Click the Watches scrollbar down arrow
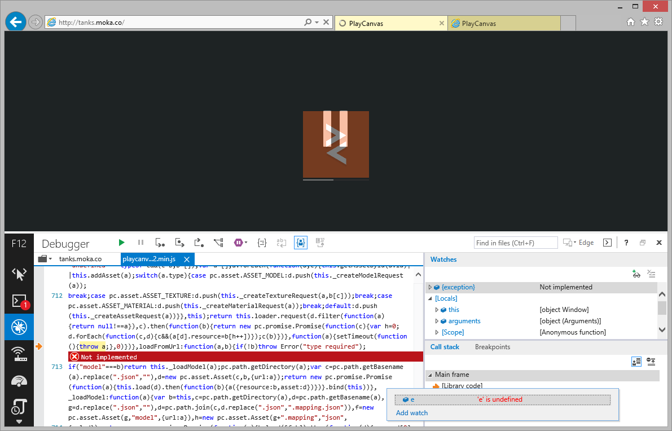Image resolution: width=672 pixels, height=431 pixels. tap(662, 329)
